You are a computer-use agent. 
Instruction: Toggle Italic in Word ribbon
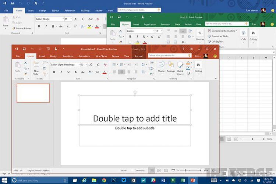coord(46,26)
